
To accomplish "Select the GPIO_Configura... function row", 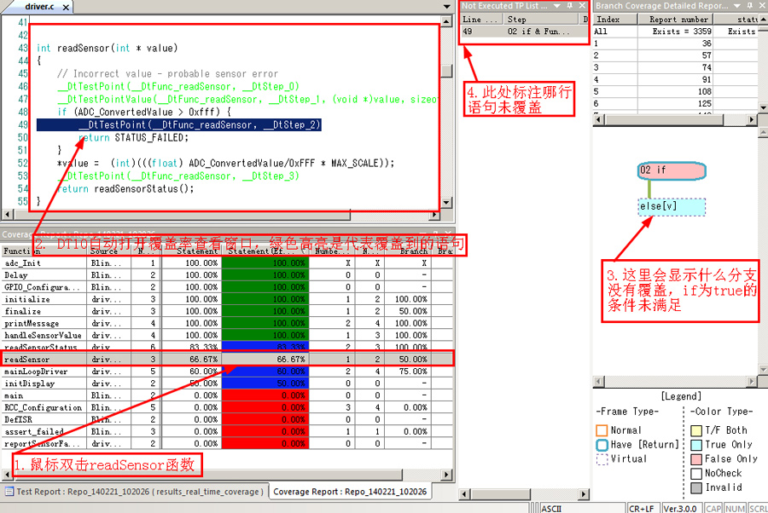I will click(x=227, y=287).
